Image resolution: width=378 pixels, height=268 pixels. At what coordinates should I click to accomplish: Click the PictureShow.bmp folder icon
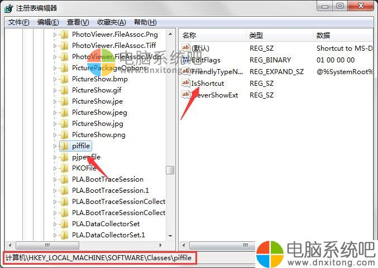click(x=64, y=79)
